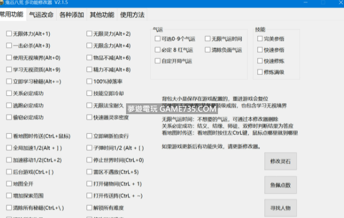
Task: Enable 解锁所有难度 checkbox
Action: coord(89,208)
